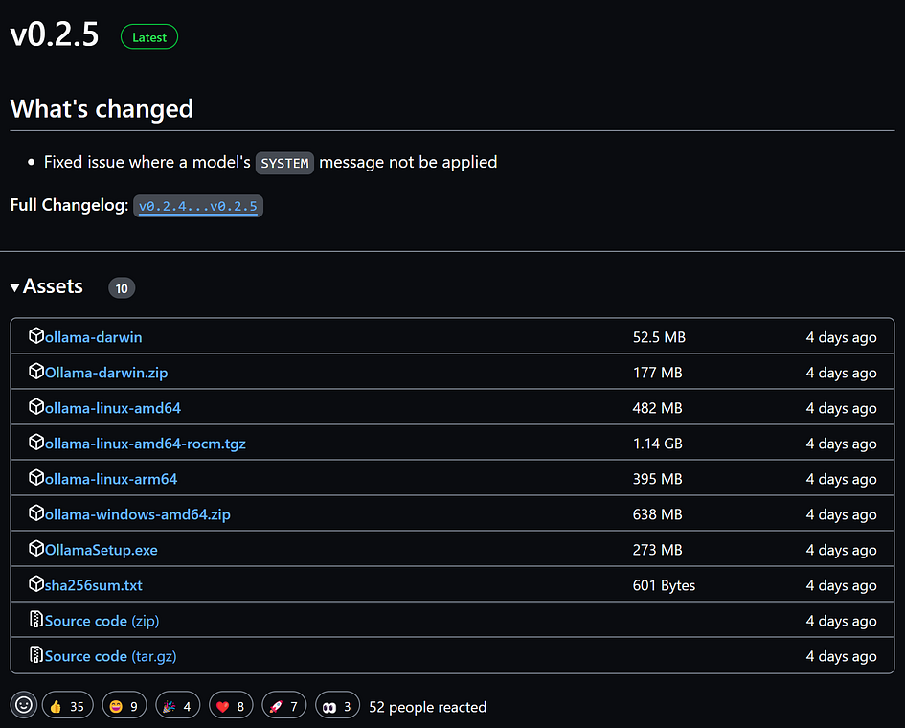Click the SYSTEM inline code label
Screen dimensions: 905x728
click(x=284, y=164)
